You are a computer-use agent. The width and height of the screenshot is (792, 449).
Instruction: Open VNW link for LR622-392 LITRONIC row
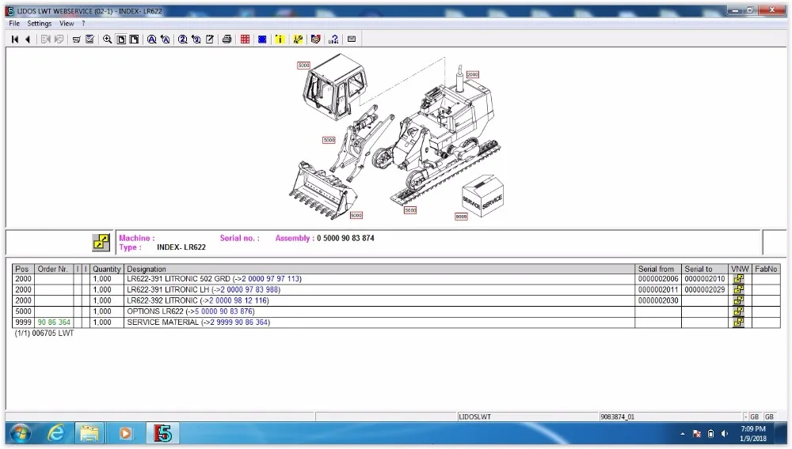click(x=738, y=300)
